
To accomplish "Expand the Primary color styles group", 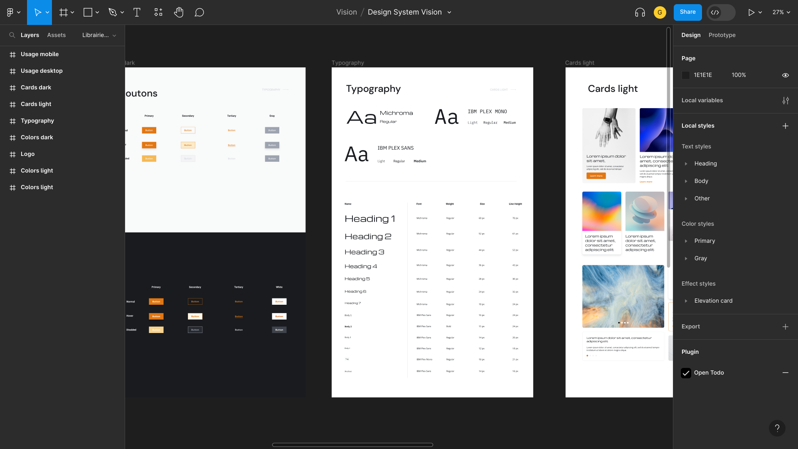I will click(686, 241).
